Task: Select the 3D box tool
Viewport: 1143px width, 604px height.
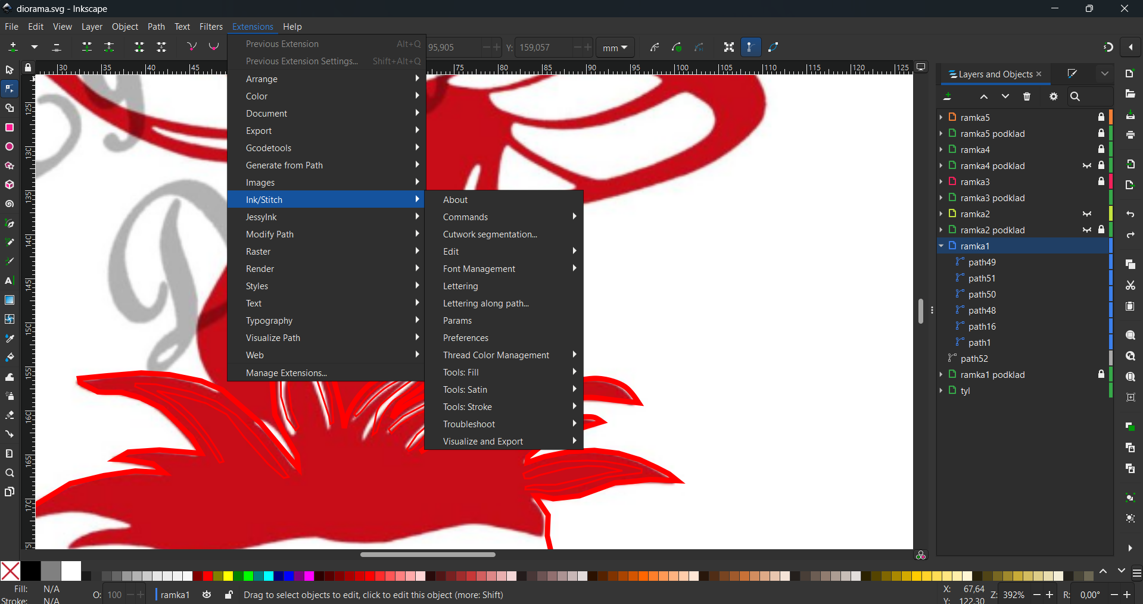Action: [x=10, y=184]
